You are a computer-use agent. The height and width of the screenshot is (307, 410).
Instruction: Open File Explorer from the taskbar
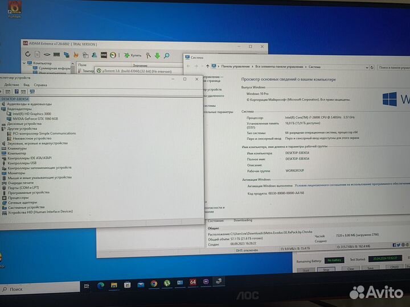pos(114,285)
